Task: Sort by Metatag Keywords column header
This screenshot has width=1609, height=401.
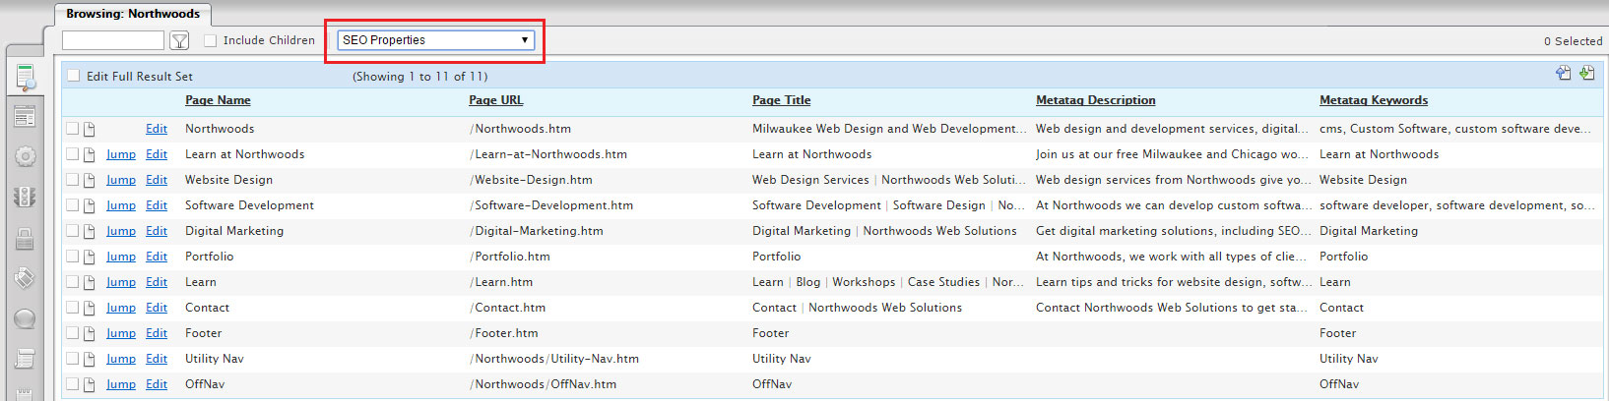Action: point(1374,100)
